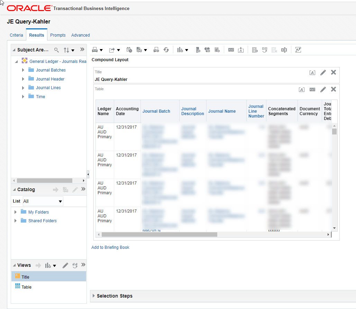Screen dimensions: 356x309
Task: Click the remove view X on the Table
Action: (x=333, y=89)
